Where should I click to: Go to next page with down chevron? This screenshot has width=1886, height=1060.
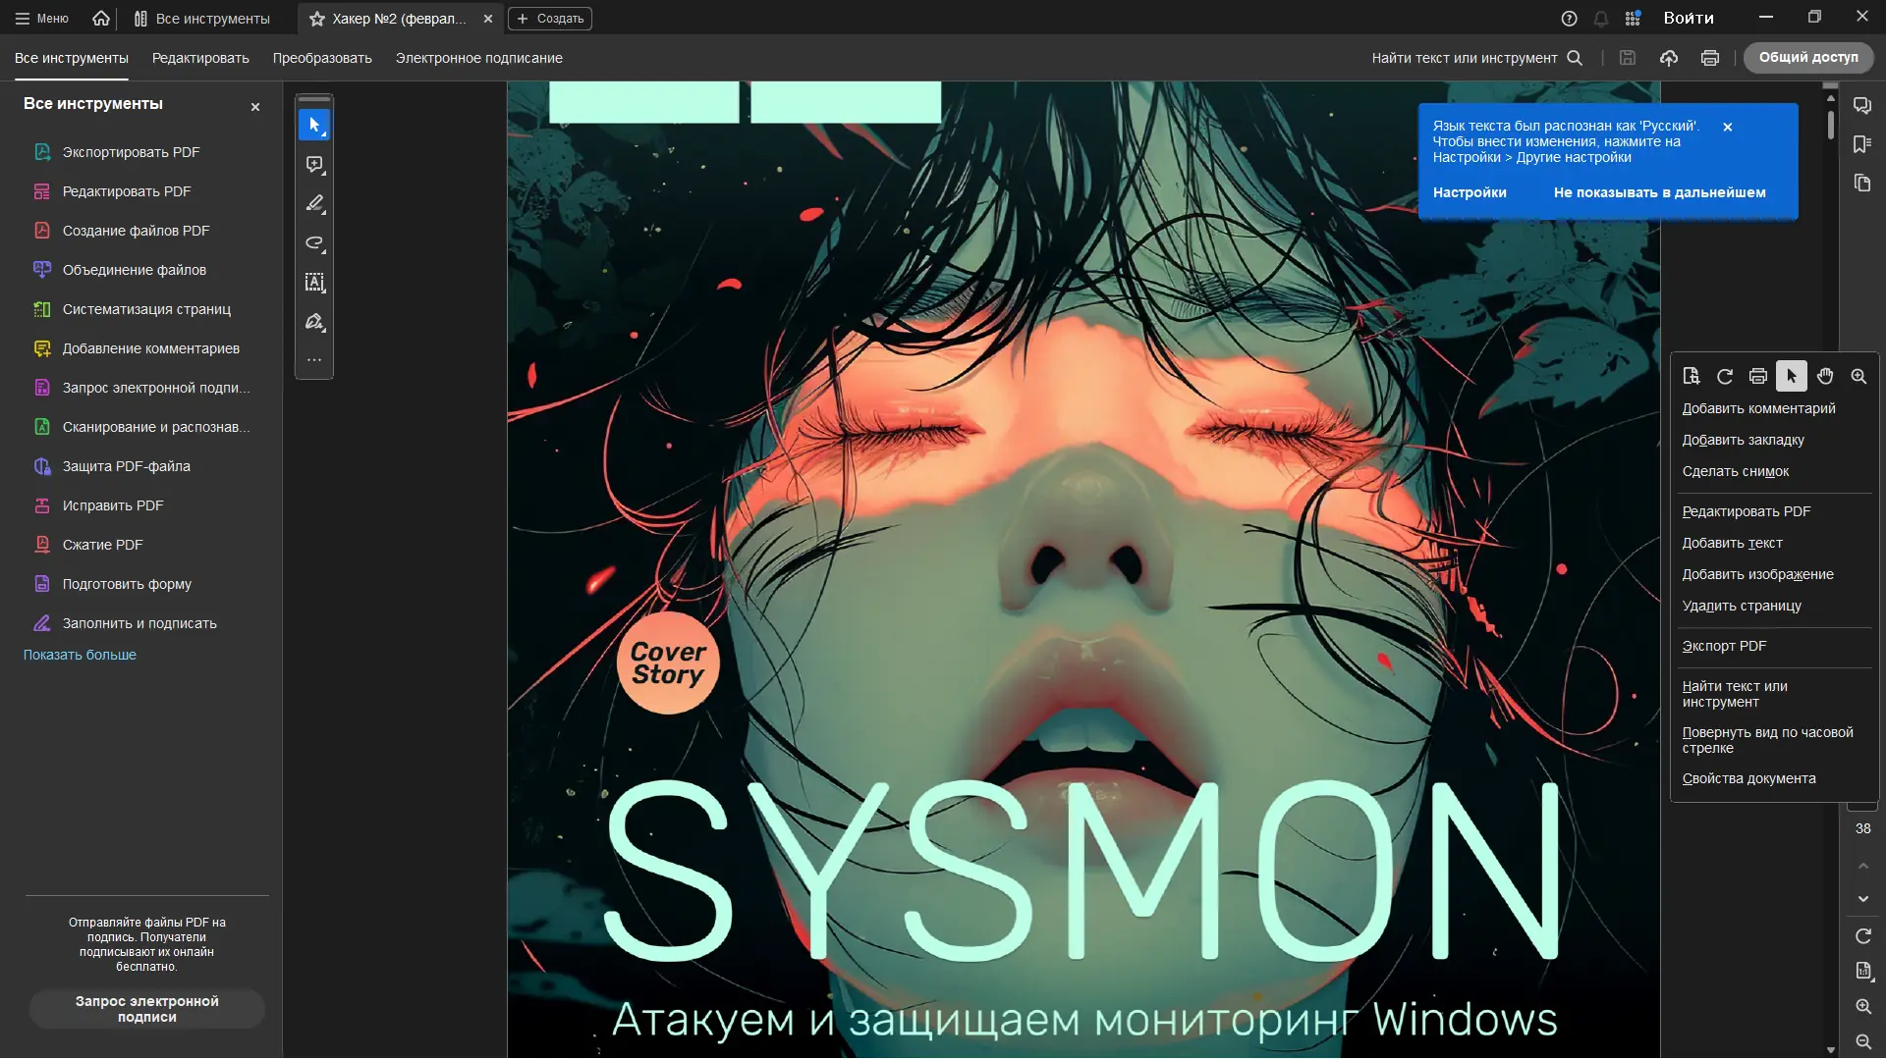pos(1862,899)
